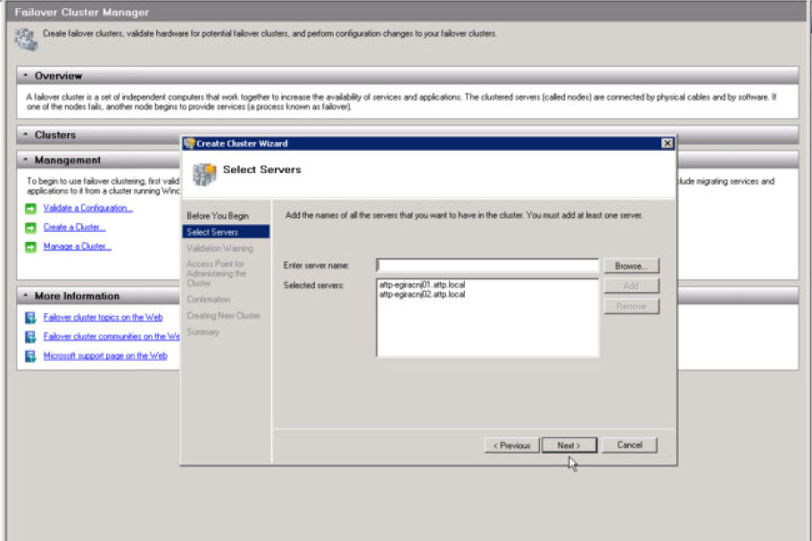Click the Create Cluster Wizard title bar icon

(x=189, y=144)
